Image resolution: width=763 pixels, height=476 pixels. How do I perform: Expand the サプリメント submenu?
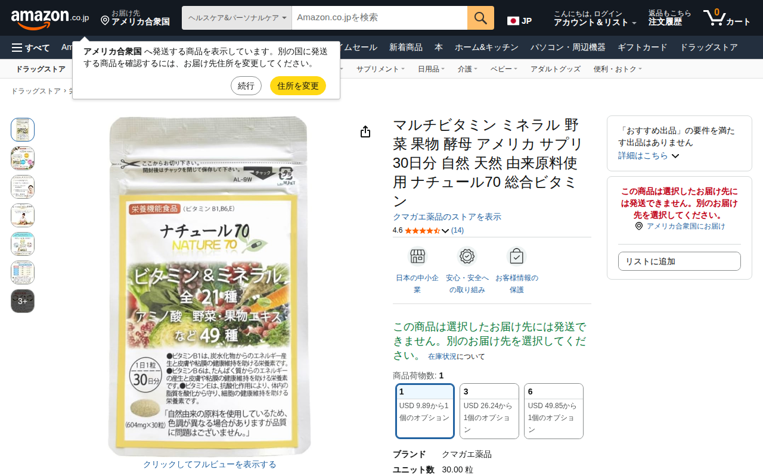pos(380,69)
